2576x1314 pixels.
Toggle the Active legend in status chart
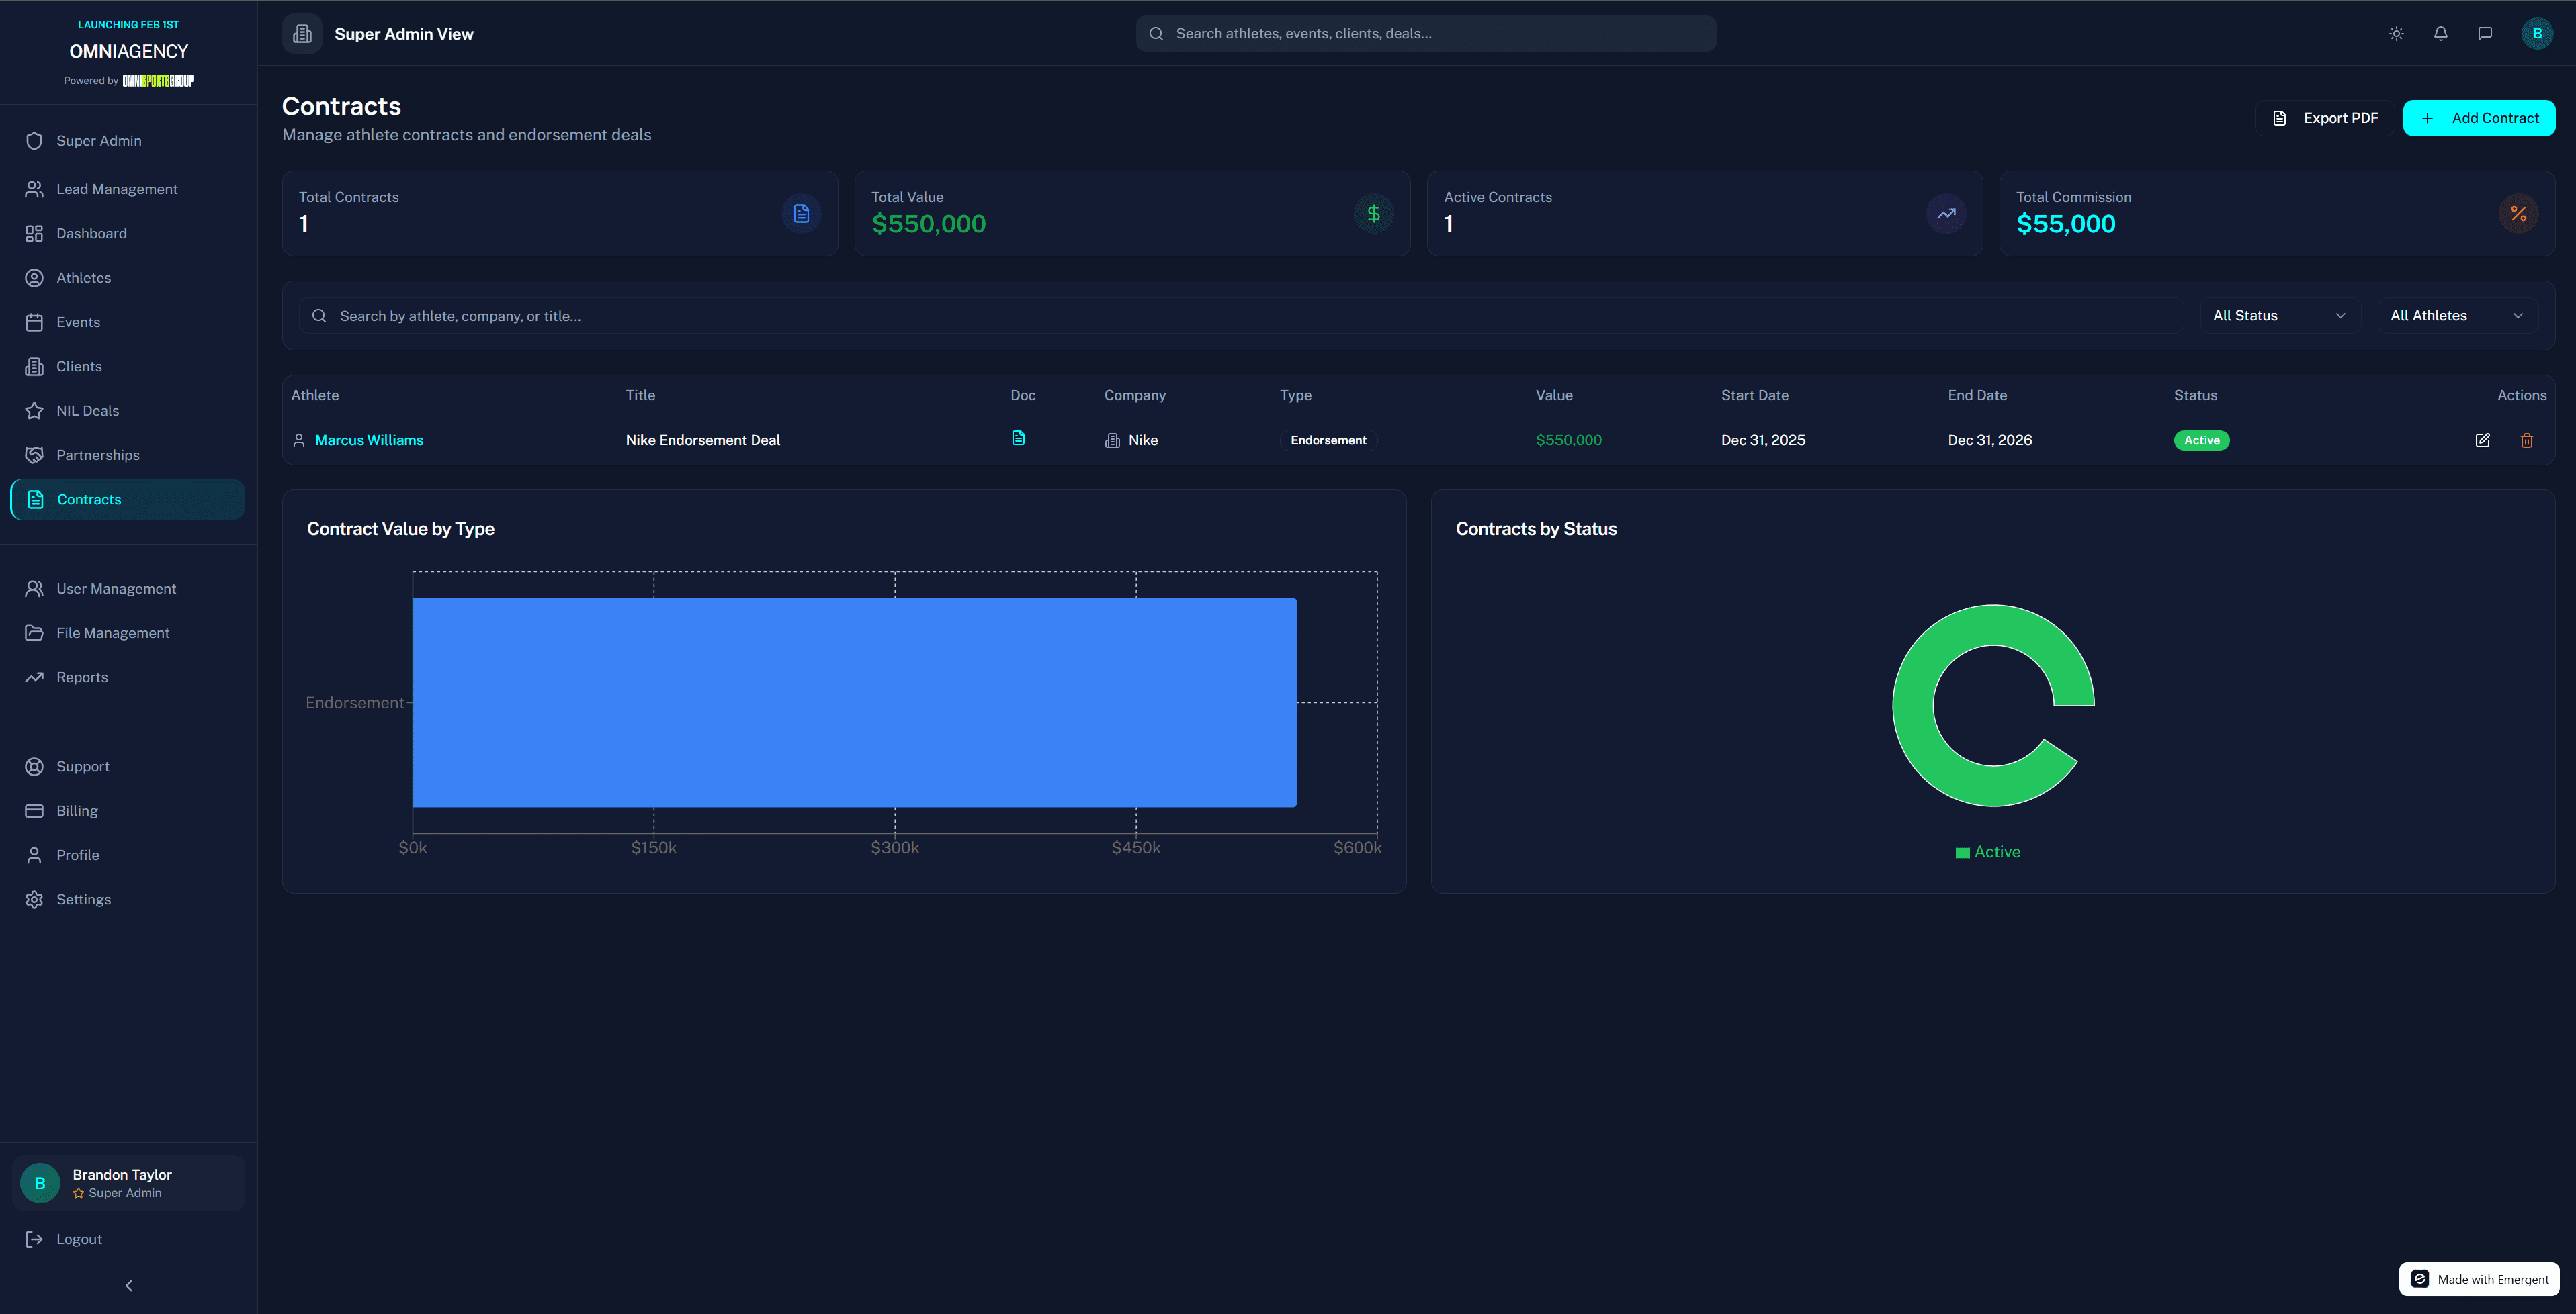click(x=1988, y=852)
